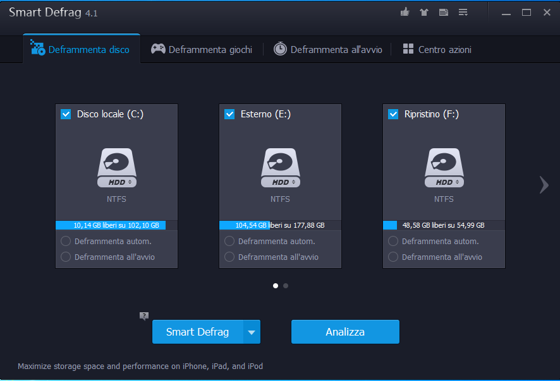This screenshot has width=560, height=381.
Task: Click the feedback note icon in title bar
Action: pyautogui.click(x=444, y=13)
